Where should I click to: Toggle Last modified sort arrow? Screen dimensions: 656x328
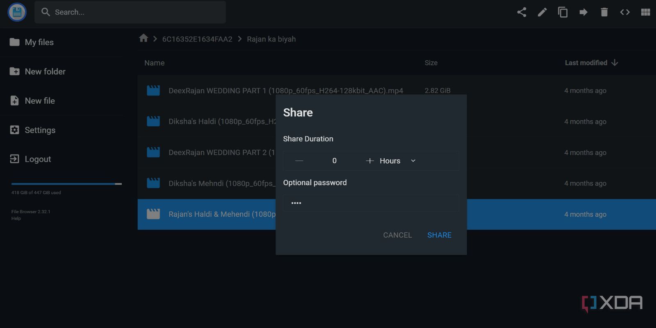click(x=614, y=63)
